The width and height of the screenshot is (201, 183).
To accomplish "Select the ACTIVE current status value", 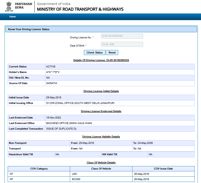I will click(51, 67).
